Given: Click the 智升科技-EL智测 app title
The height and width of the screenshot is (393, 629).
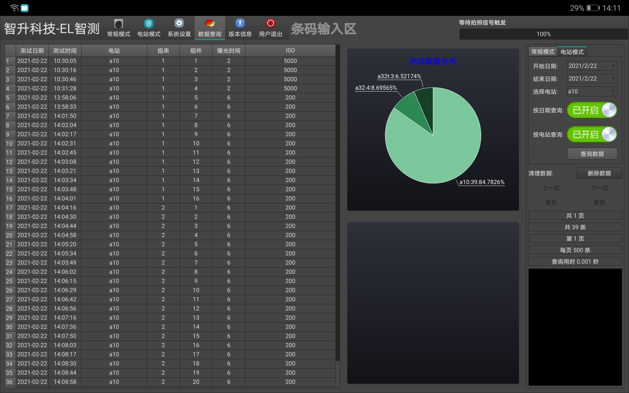Looking at the screenshot, I should 52,29.
